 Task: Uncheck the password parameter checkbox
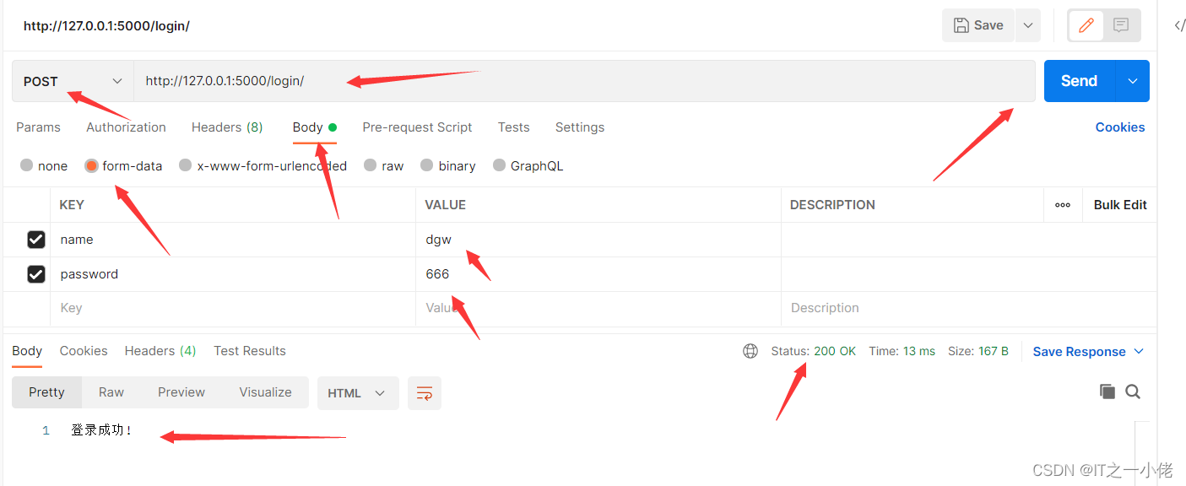point(36,274)
